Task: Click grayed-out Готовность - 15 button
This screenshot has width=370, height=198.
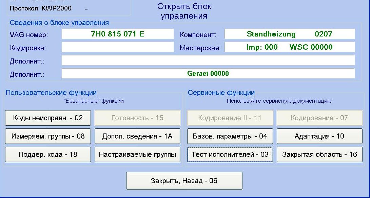Action: (137, 118)
